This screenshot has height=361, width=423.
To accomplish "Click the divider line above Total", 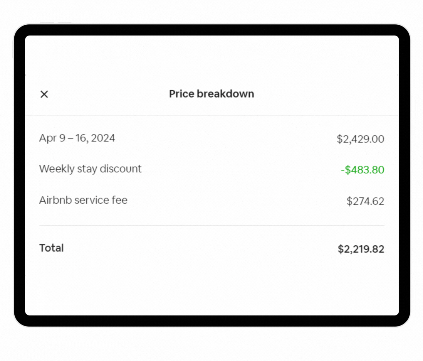I will point(211,225).
